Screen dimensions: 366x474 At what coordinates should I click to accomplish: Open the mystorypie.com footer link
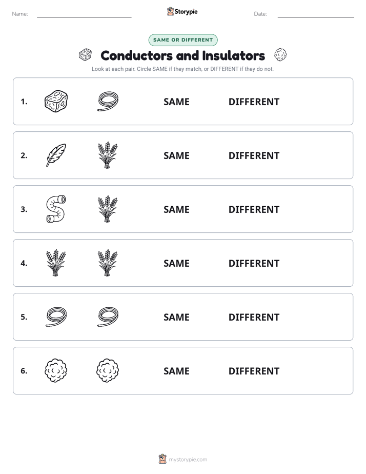[188, 460]
